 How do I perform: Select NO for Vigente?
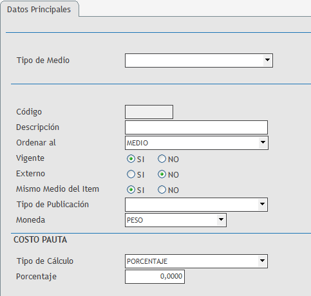point(162,159)
